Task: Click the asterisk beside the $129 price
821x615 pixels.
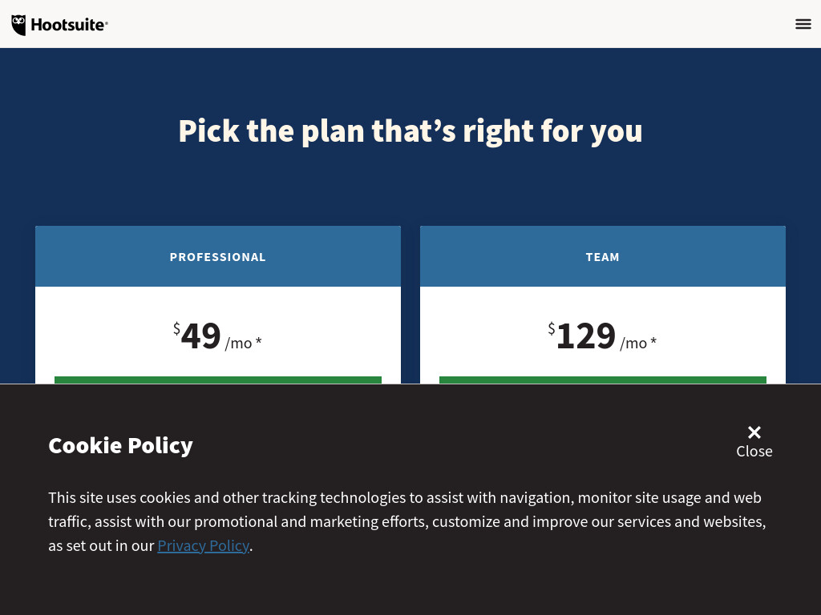Action: point(653,341)
